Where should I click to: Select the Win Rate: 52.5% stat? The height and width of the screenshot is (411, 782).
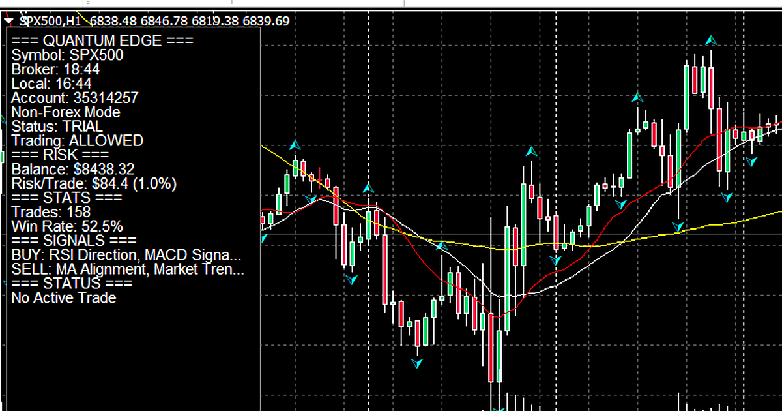(x=67, y=226)
